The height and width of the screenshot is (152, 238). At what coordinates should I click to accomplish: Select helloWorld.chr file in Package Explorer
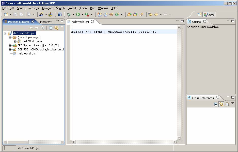tap(26, 53)
